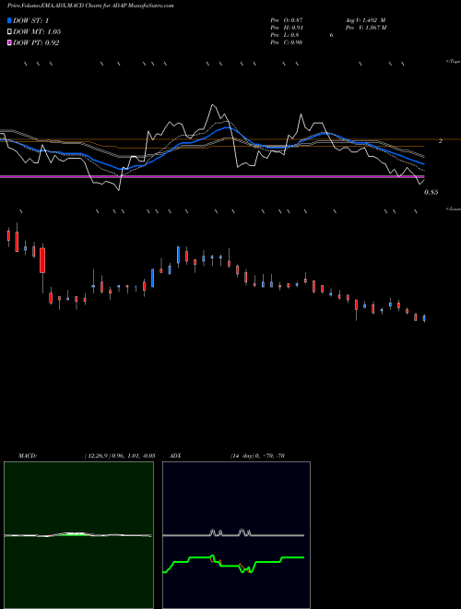The width and height of the screenshot is (461, 609).
Task: Click the blue DOW ST legend swatch
Action: click(x=9, y=20)
